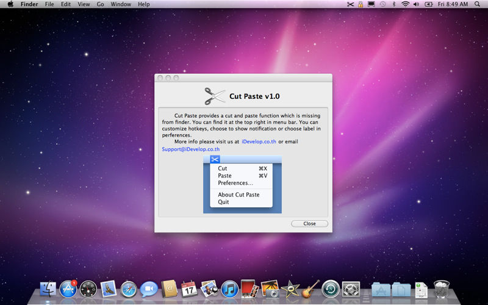Open iChat from the Dock

point(149,289)
